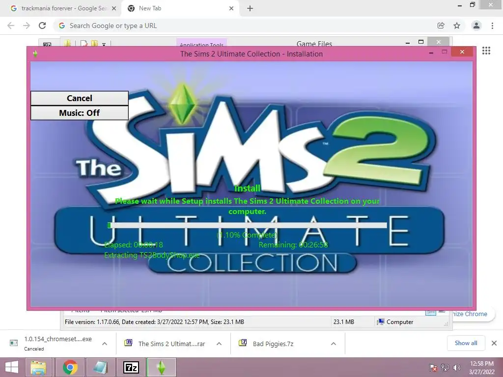Open the Chrome three-dot menu
The width and height of the screenshot is (503, 377).
(x=492, y=26)
